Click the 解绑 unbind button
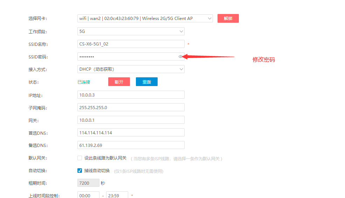345x198 pixels. (x=228, y=19)
